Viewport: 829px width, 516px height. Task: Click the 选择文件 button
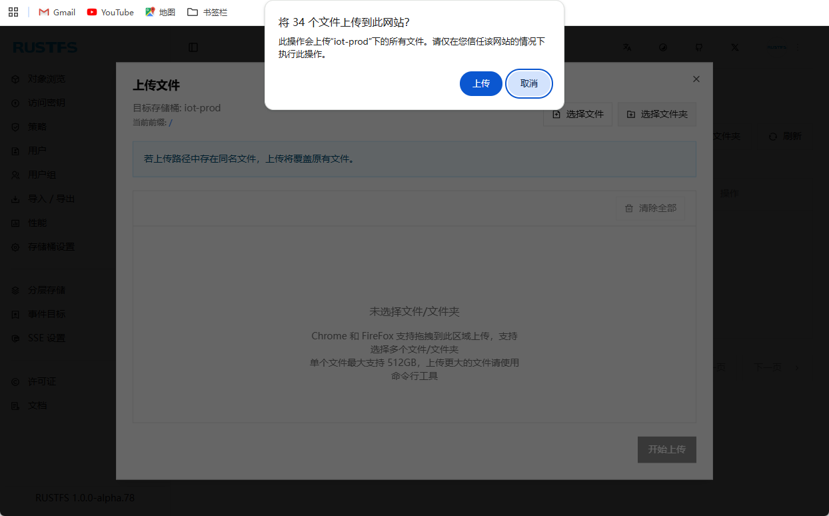tap(578, 115)
